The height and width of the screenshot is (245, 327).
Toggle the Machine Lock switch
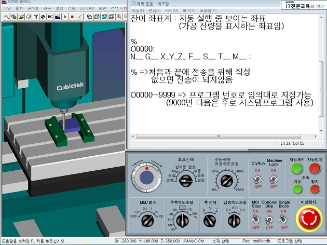tap(274, 179)
